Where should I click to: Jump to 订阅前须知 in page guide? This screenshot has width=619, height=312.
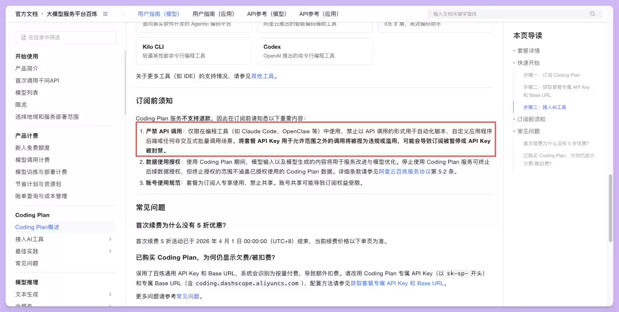pyautogui.click(x=531, y=119)
